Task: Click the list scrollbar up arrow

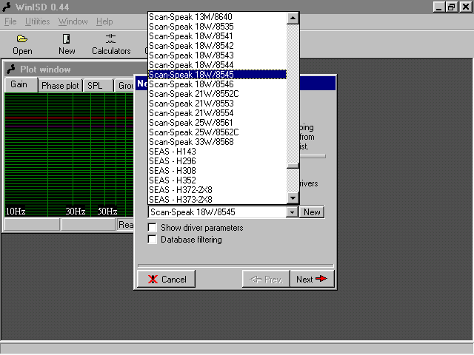Action: click(x=293, y=18)
